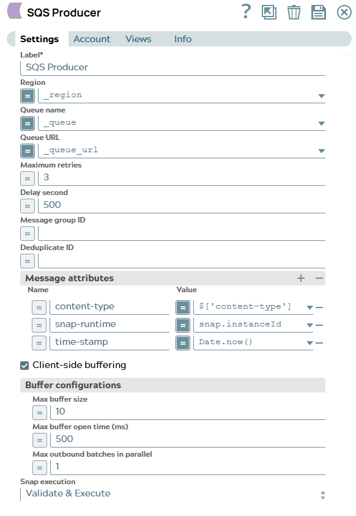Image resolution: width=356 pixels, height=516 pixels.
Task: Open the Queue URL dropdown
Action: (321, 151)
